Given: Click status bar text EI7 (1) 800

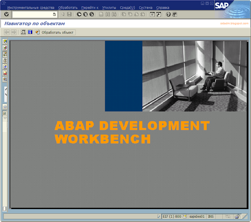Looking at the screenshot, I should click(172, 217).
